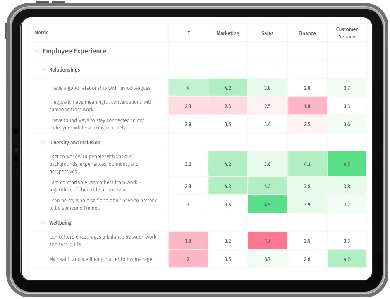This screenshot has width=390, height=299.
Task: Select the Marketing column header
Action: coord(227,33)
